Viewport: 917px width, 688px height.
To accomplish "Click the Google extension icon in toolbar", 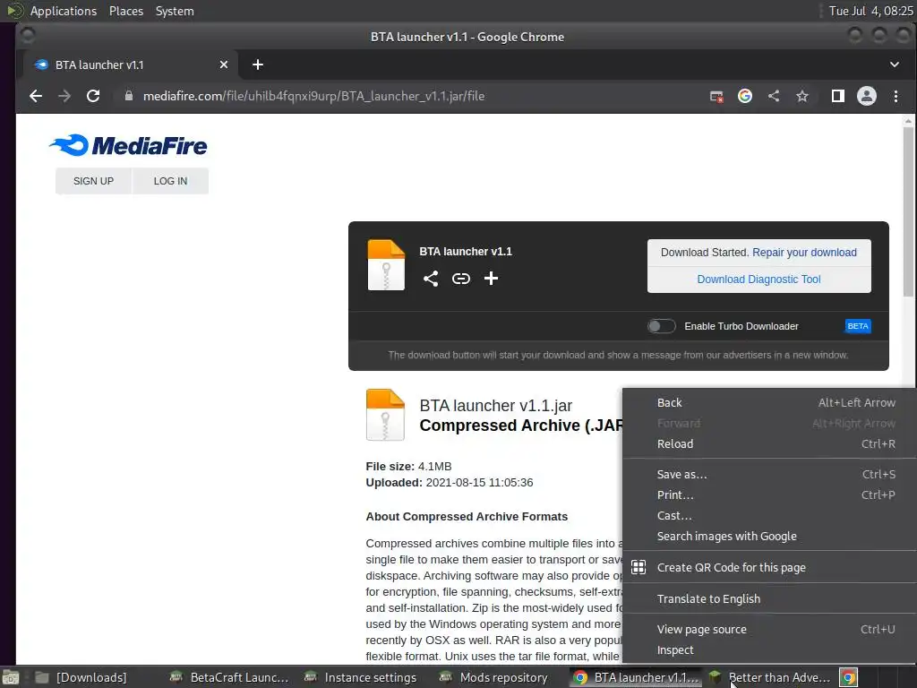I will [745, 96].
